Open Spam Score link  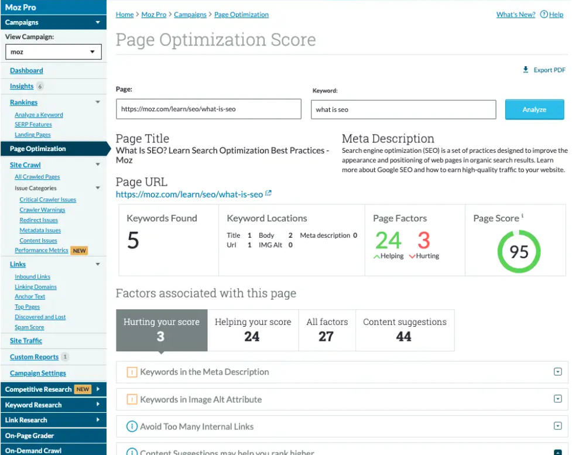tap(29, 327)
